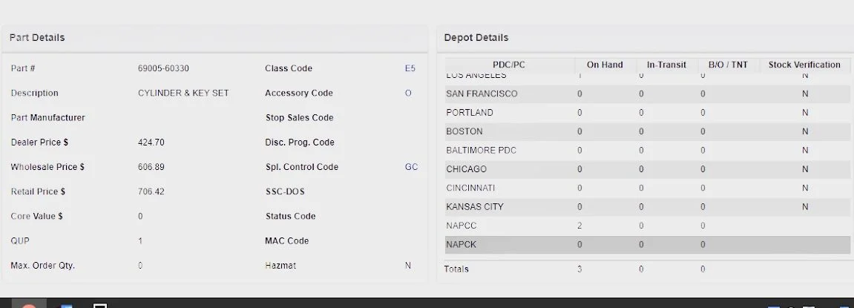
Task: Click the part number 69005-60330 value
Action: tap(163, 68)
